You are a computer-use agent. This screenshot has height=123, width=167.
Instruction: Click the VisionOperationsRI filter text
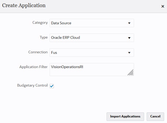point(69,67)
